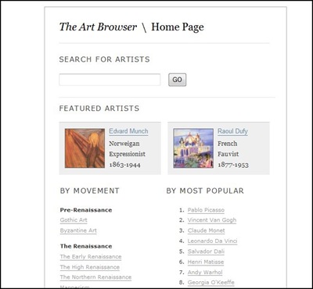Screen dimensions: 313x289
Task: Browse the Gothic Art movement
Action: [x=74, y=220]
